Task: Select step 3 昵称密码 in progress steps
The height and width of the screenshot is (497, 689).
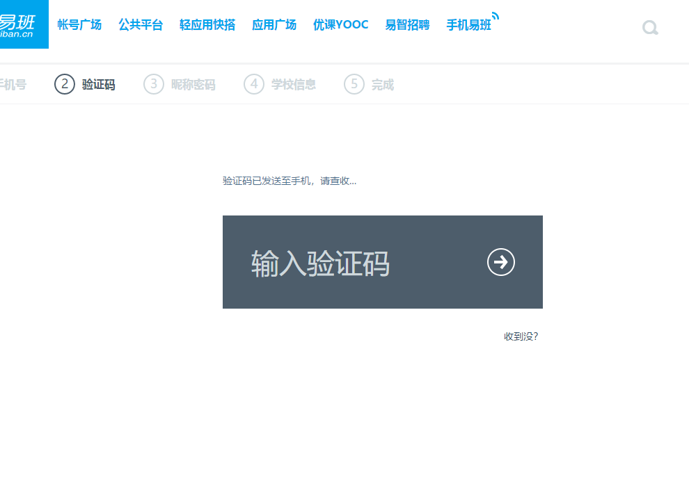Action: click(x=180, y=84)
